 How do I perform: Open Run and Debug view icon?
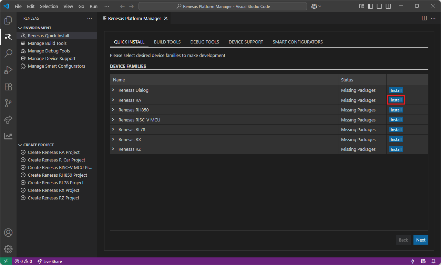8,70
